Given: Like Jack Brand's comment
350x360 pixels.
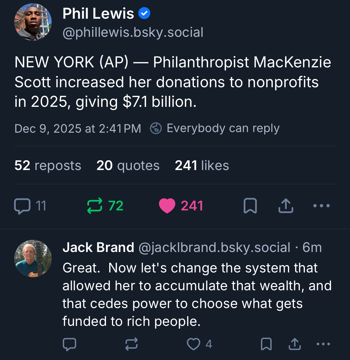Looking at the screenshot, I should pyautogui.click(x=194, y=344).
